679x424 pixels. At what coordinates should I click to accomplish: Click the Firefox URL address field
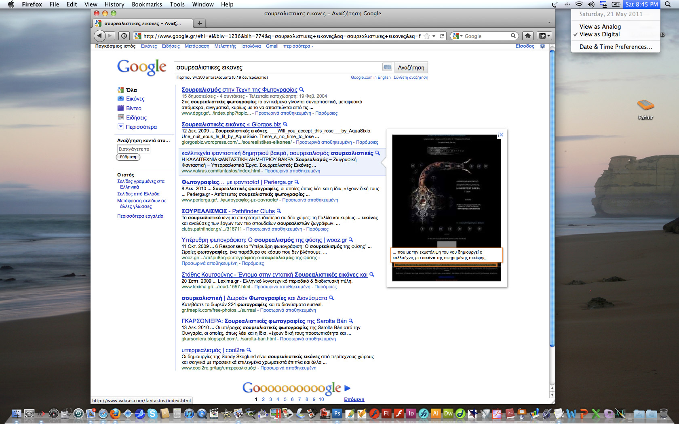[x=282, y=36]
